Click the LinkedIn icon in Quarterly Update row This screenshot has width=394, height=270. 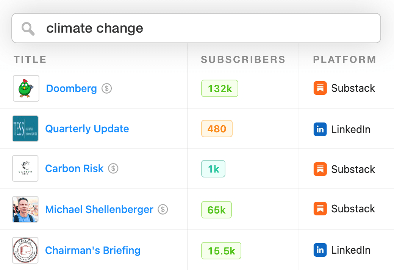(320, 129)
